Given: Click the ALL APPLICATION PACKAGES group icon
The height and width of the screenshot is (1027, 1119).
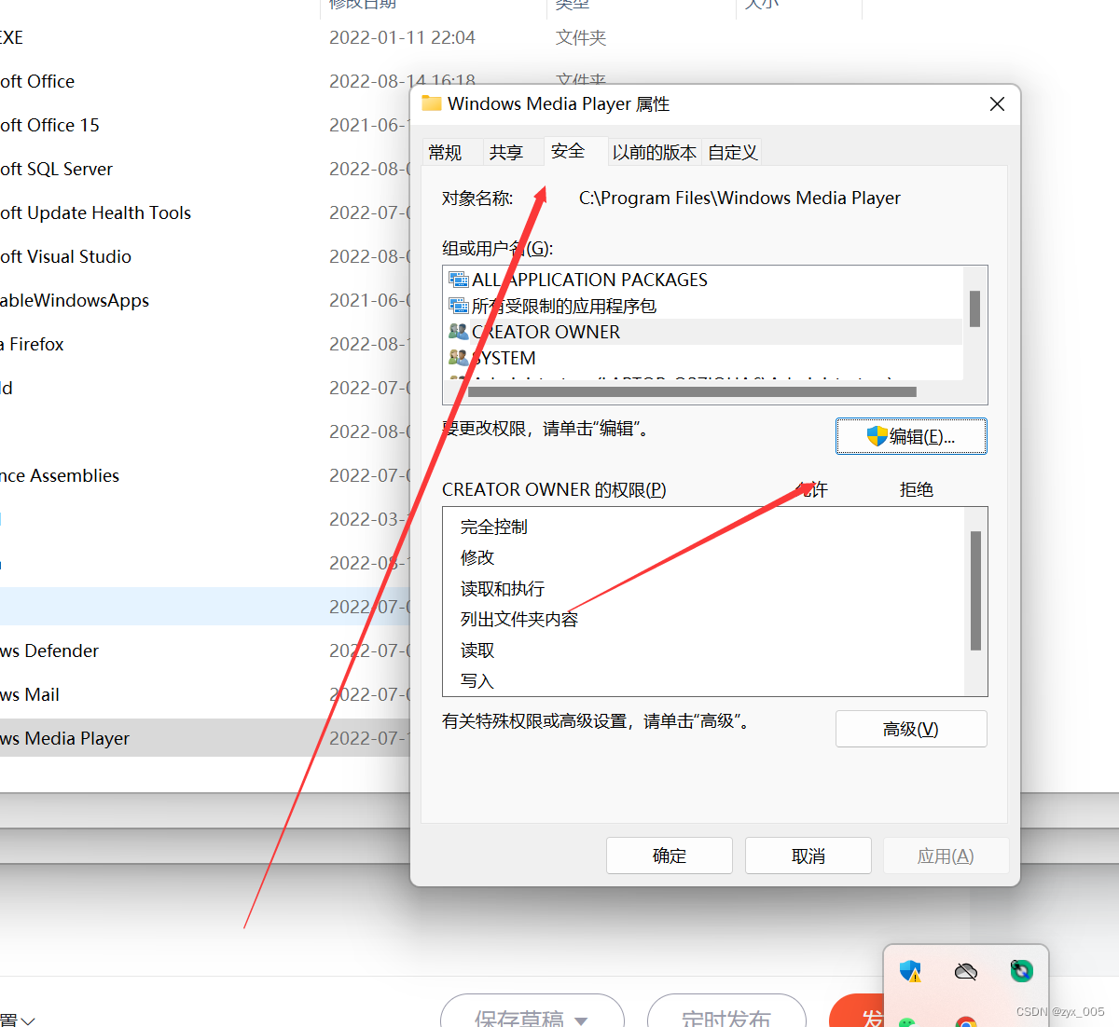Looking at the screenshot, I should point(458,280).
